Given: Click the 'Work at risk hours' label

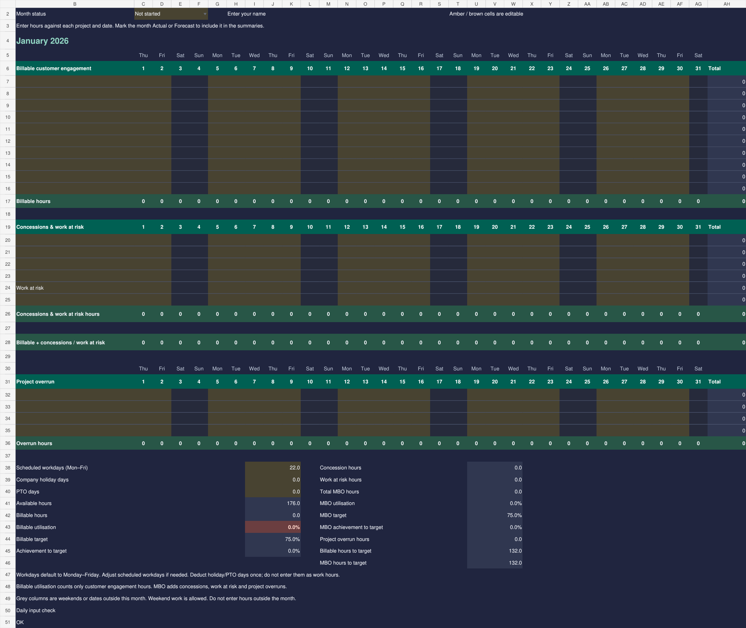Looking at the screenshot, I should (341, 480).
